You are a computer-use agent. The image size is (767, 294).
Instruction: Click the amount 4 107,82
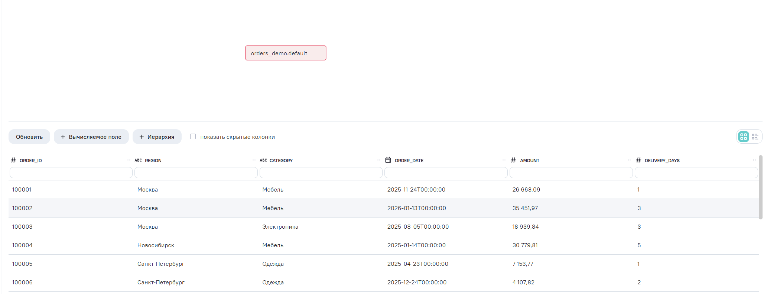click(x=523, y=282)
